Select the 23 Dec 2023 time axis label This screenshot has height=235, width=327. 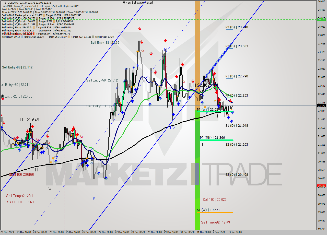pyautogui.click(x=7, y=232)
